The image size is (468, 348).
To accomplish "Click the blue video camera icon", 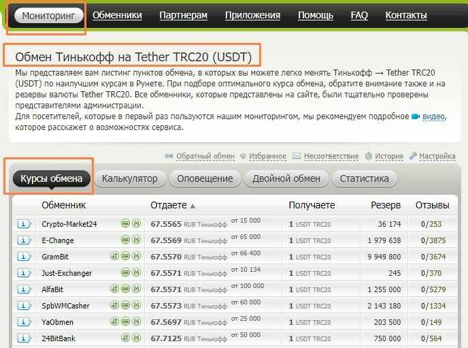I will click(x=416, y=116).
